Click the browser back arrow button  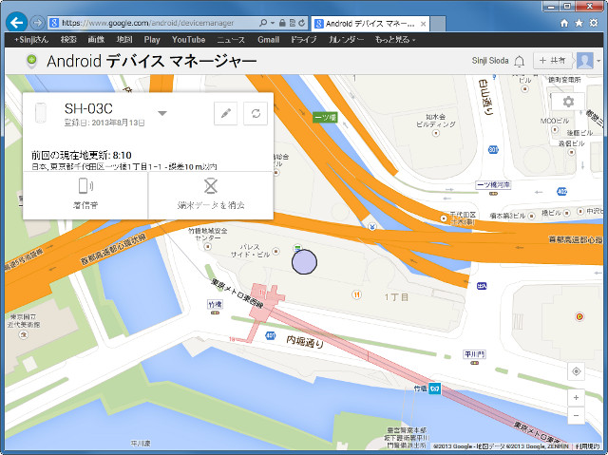click(x=17, y=23)
